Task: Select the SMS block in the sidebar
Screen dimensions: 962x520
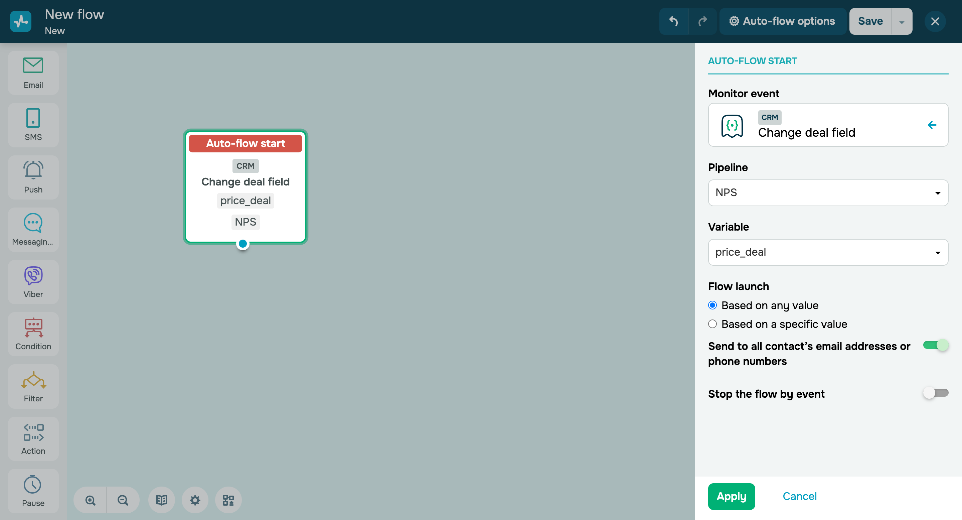Action: [x=33, y=124]
